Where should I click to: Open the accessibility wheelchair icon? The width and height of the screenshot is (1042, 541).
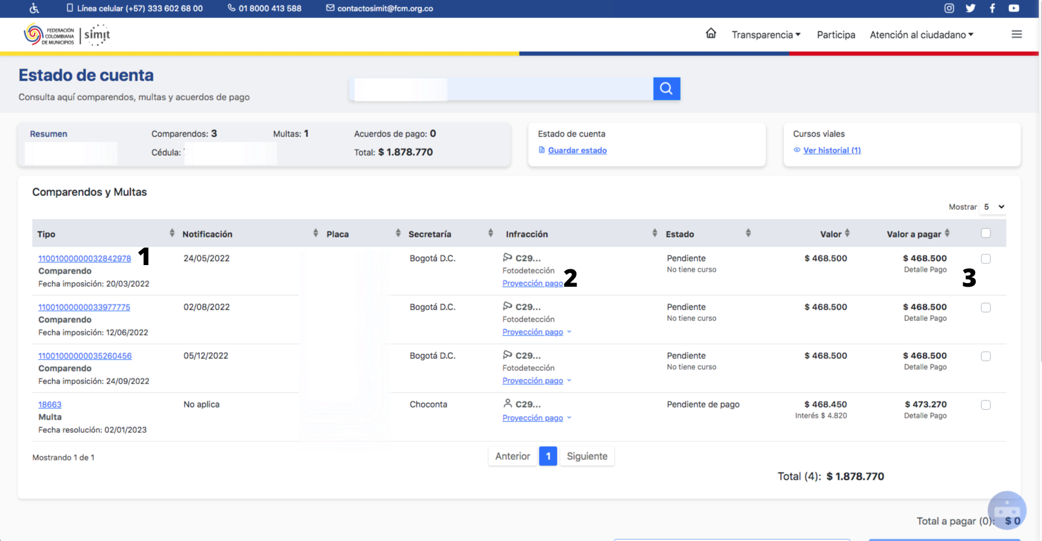click(34, 8)
